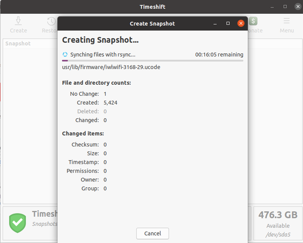Click the 'Timeshift' main window title
303x243 pixels.
click(x=152, y=7)
